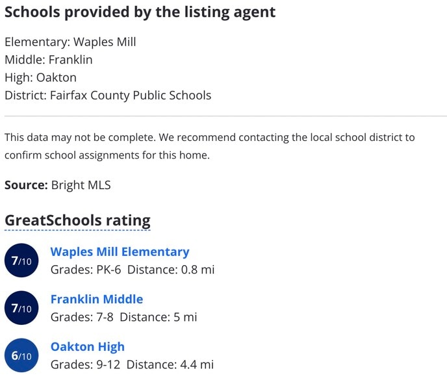Click the GreatSchools rating heading
Screen dimensions: 447x382
click(77, 221)
